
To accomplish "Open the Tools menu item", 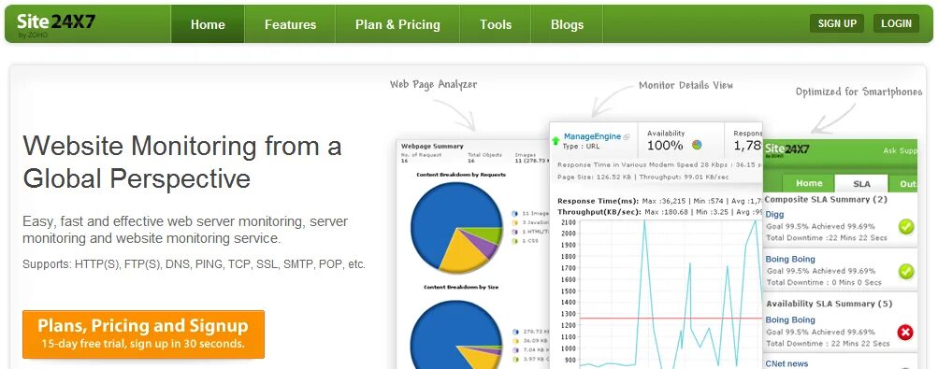I will click(496, 24).
